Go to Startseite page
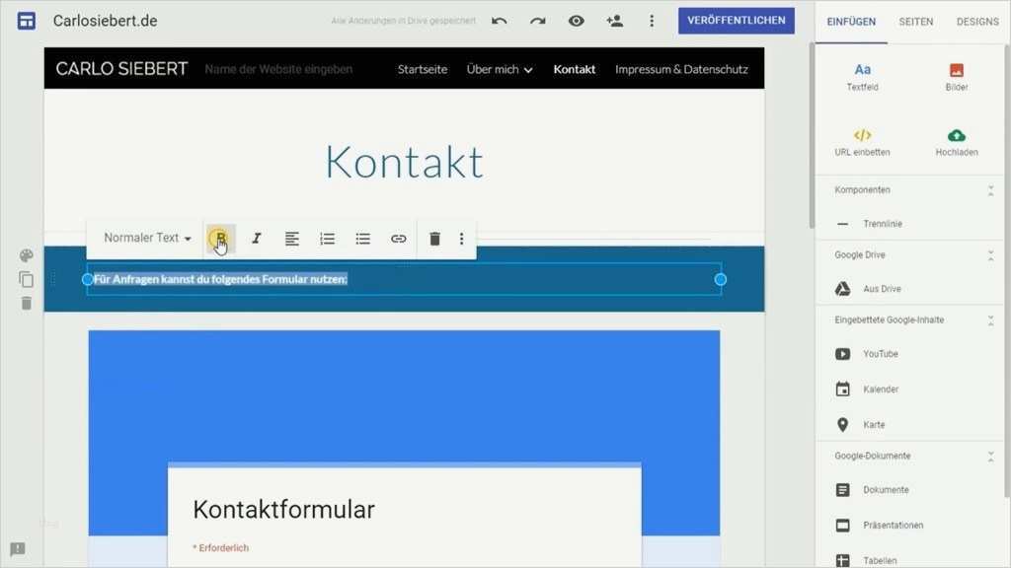 [x=423, y=69]
